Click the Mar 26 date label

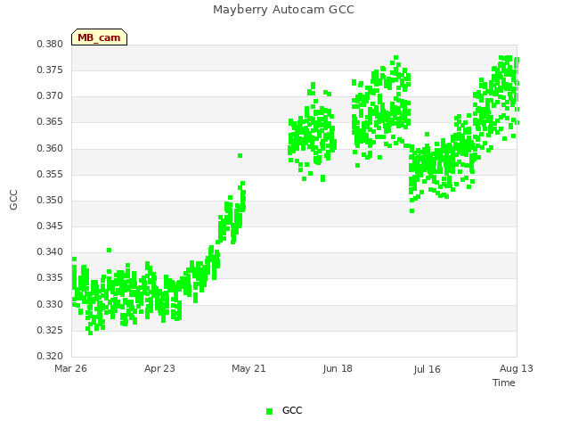[71, 368]
